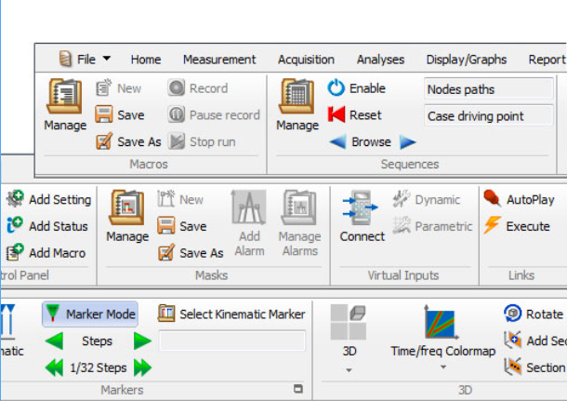Switch to the Report tab
The image size is (567, 401).
(547, 60)
